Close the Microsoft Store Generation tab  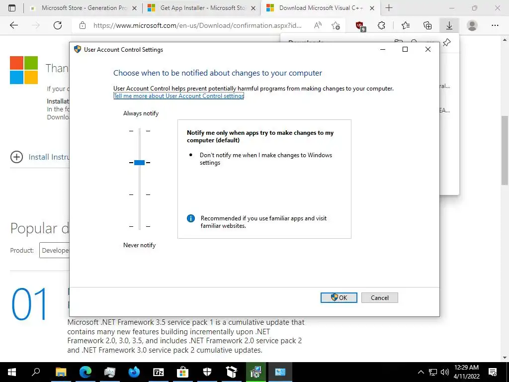click(134, 8)
